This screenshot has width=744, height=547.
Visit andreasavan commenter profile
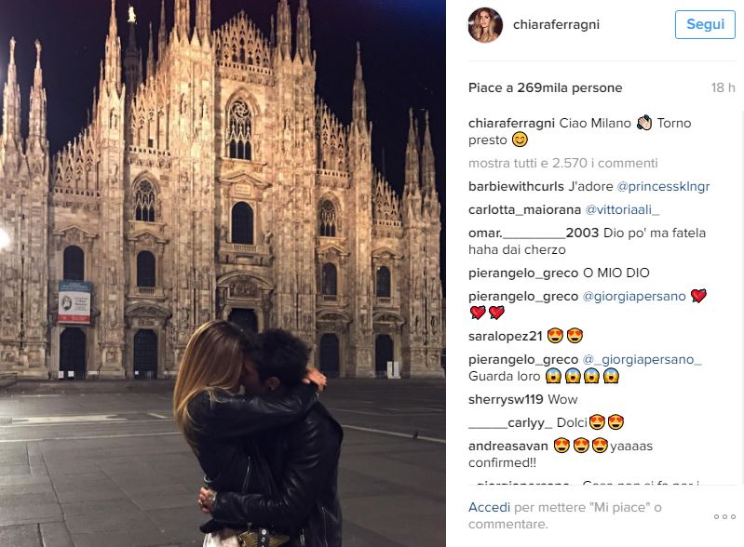[x=508, y=446]
